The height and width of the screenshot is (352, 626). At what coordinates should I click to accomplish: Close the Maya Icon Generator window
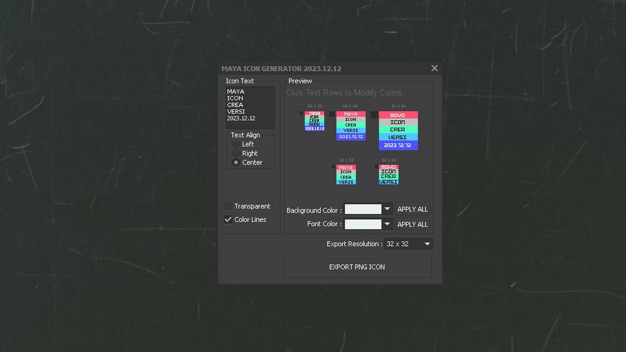[x=435, y=69]
